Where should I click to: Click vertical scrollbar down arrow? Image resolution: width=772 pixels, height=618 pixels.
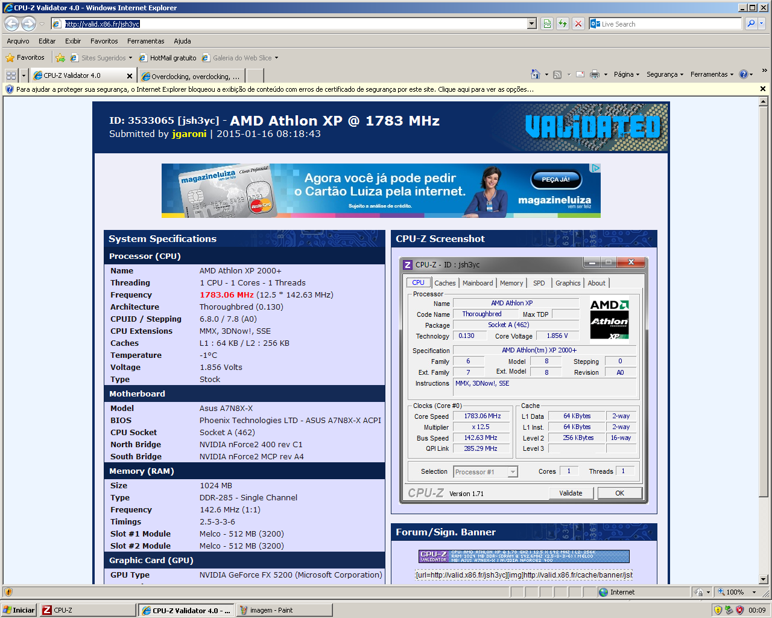tap(763, 579)
